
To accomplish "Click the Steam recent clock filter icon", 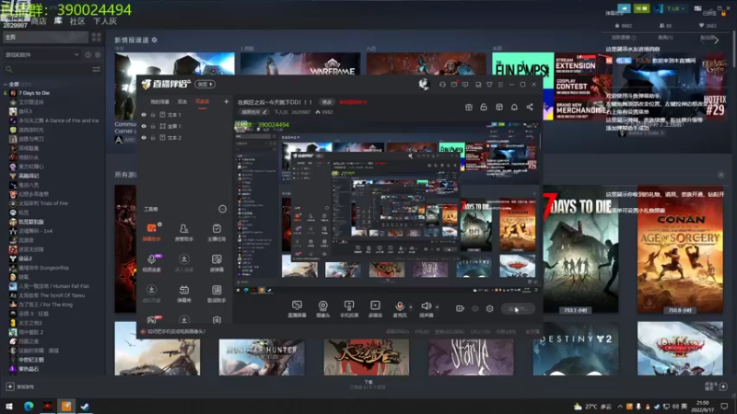I will (x=88, y=55).
